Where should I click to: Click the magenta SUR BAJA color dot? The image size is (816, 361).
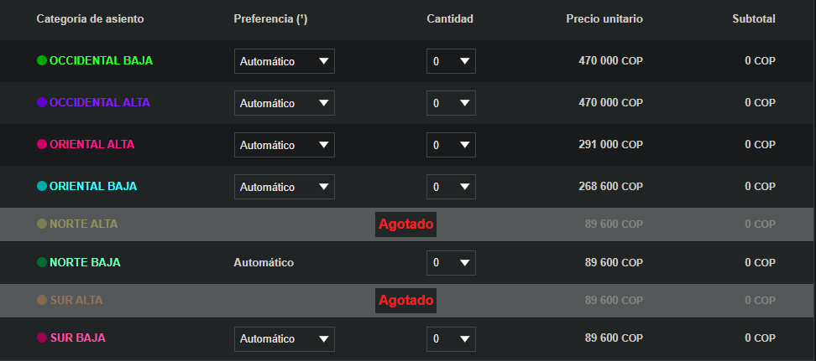(x=42, y=338)
